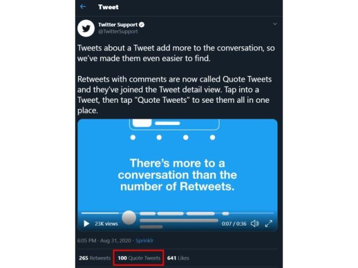Play the video with the play button
The image size is (358, 268).
pos(86,223)
